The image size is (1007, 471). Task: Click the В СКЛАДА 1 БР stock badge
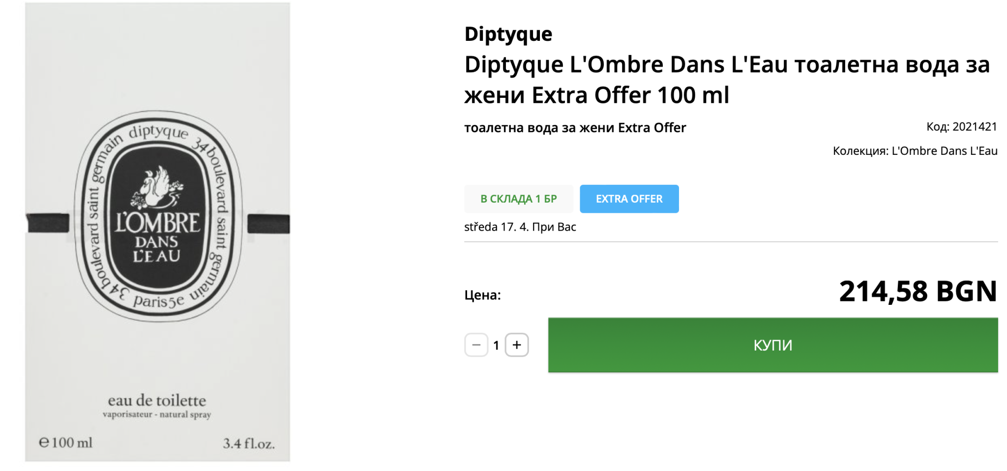coord(518,199)
